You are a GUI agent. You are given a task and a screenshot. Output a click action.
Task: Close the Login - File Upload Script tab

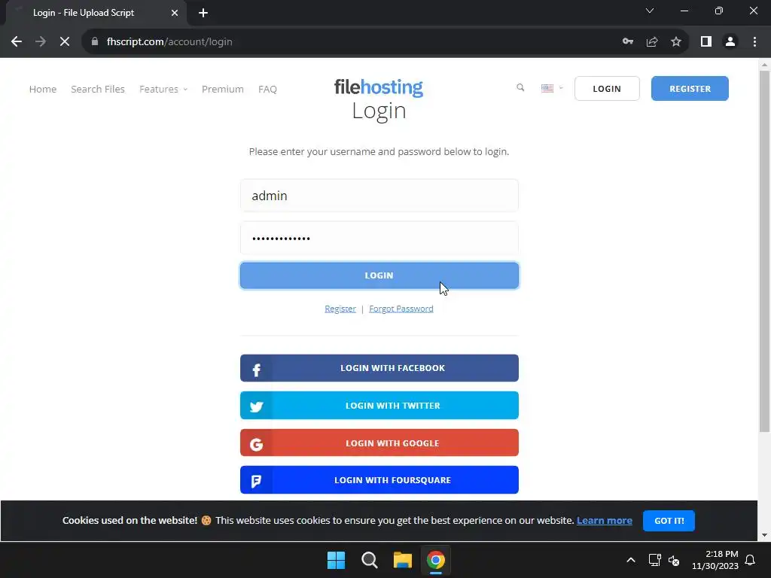[175, 13]
